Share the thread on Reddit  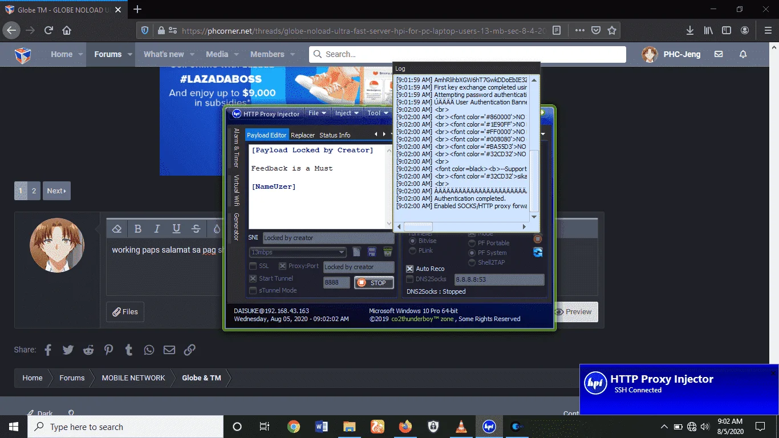tap(88, 350)
